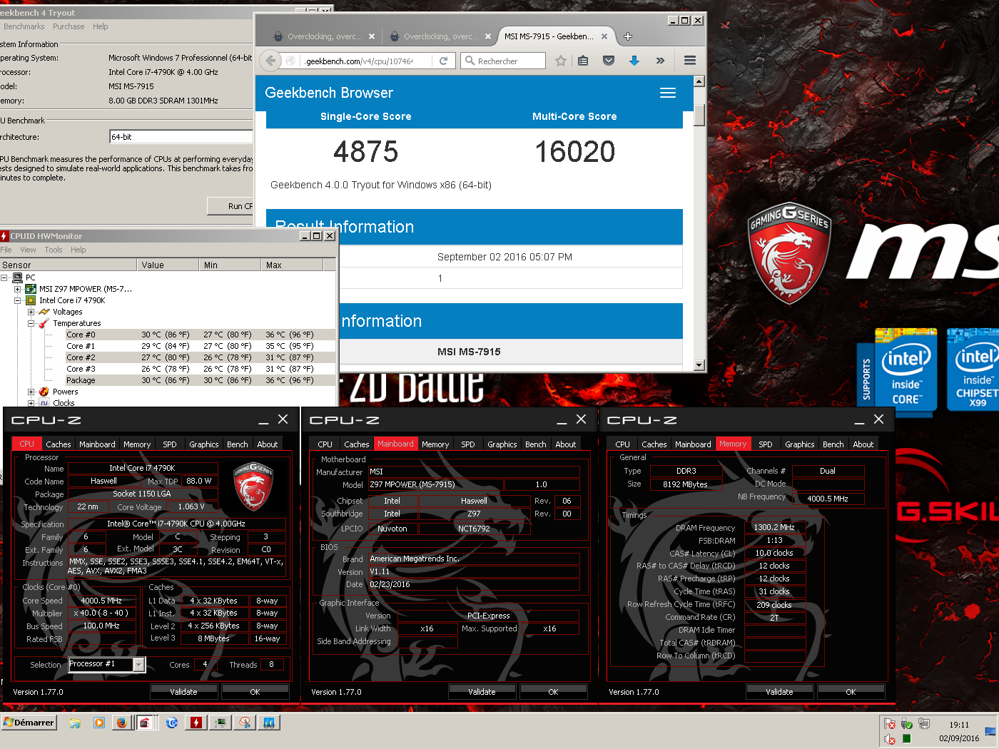The width and height of the screenshot is (999, 749).
Task: Reload the Geekbench page
Action: pos(443,61)
